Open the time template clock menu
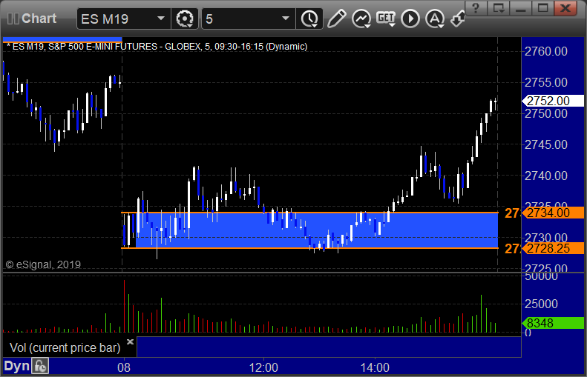 click(309, 19)
